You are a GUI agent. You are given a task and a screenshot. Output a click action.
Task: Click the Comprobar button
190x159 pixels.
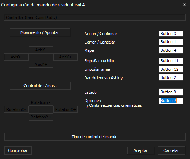click(x=18, y=150)
